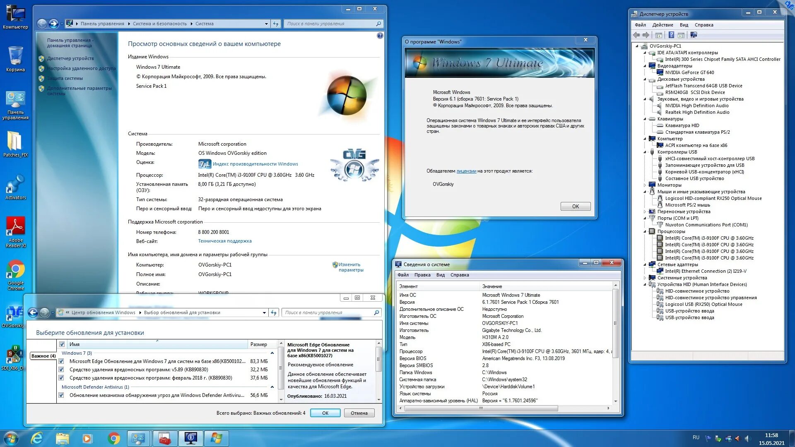Toggle Microsoft Defender Antivirus update checkbox
This screenshot has height=447, width=795.
point(62,395)
